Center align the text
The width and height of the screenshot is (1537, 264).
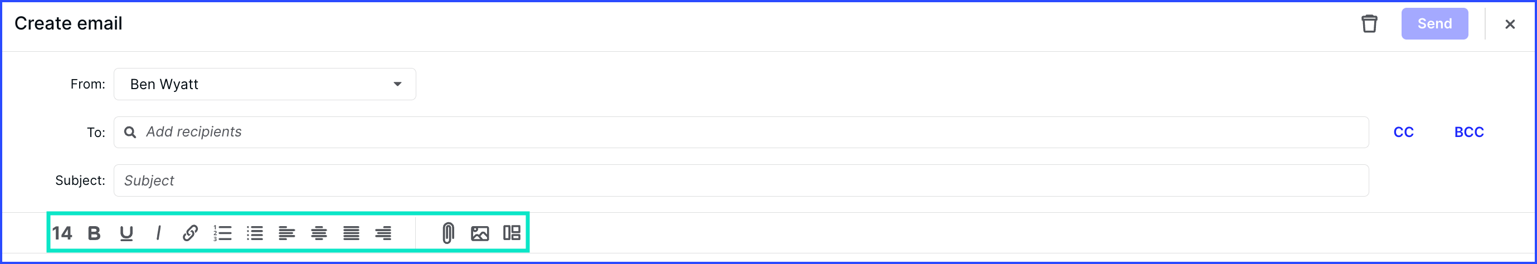(319, 233)
